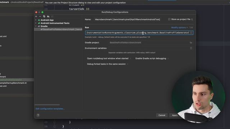This screenshot has width=230, height=129.
Task: Select Android Instrumented Tests tree item
Action: pos(55,23)
